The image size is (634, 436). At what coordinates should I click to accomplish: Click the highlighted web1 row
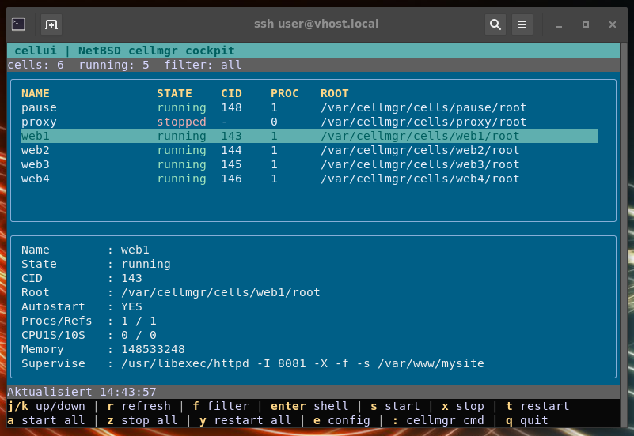309,136
